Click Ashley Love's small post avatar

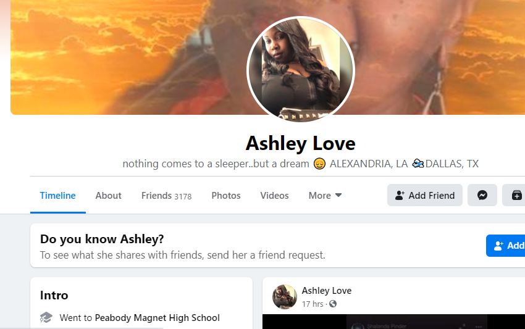coord(285,297)
